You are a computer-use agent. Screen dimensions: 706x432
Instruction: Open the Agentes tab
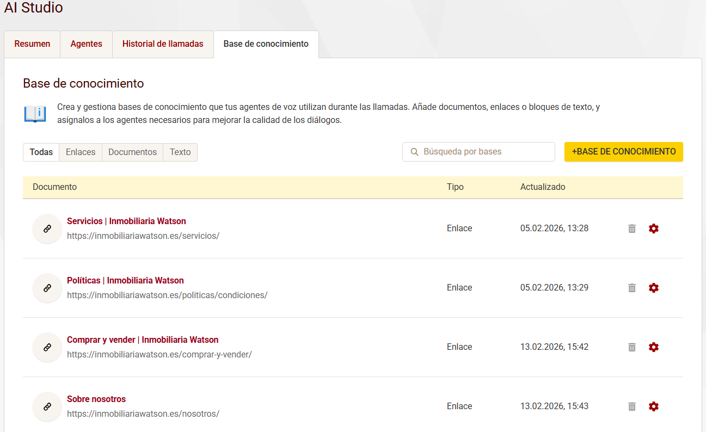[x=86, y=44]
